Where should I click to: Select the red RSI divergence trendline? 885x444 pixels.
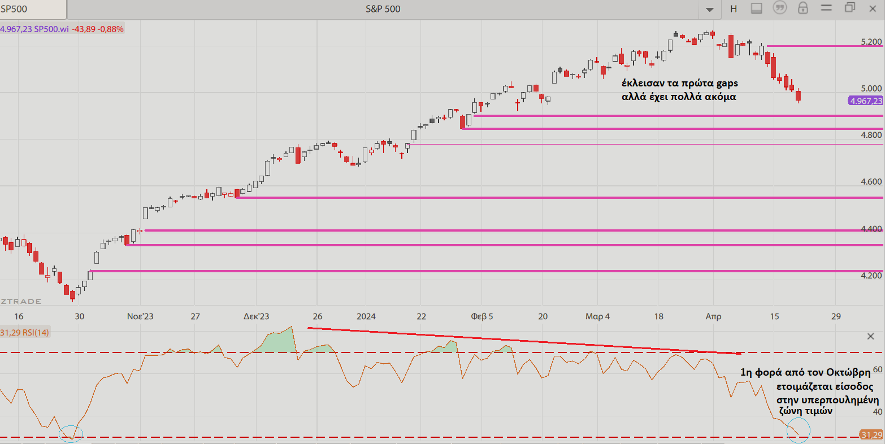(524, 341)
